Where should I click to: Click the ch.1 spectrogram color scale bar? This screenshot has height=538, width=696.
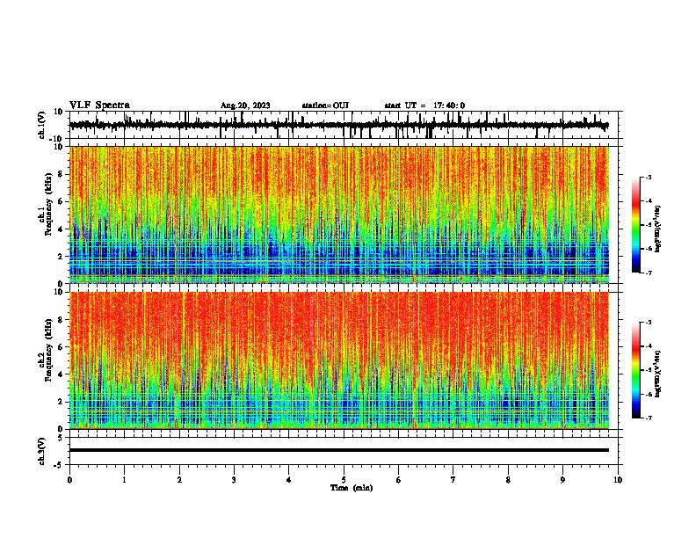pyautogui.click(x=635, y=225)
